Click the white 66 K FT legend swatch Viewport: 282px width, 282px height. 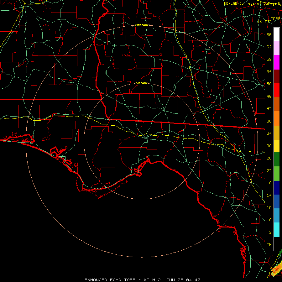coord(277,34)
